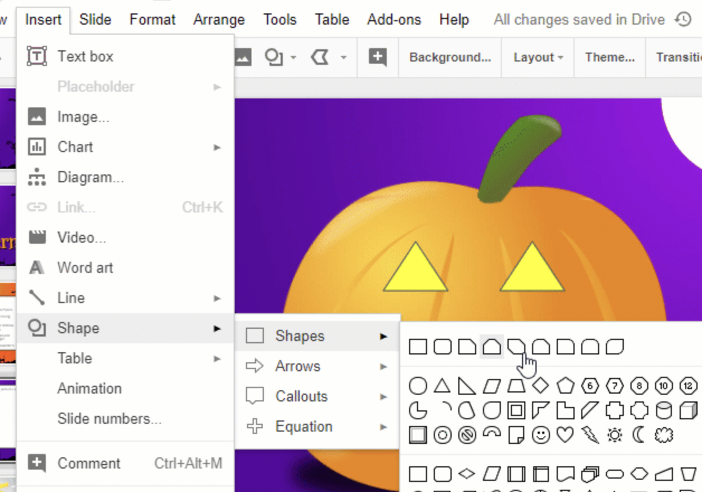Select the heptagon shape labeled 7
This screenshot has width=702, height=492.
pyautogui.click(x=615, y=386)
